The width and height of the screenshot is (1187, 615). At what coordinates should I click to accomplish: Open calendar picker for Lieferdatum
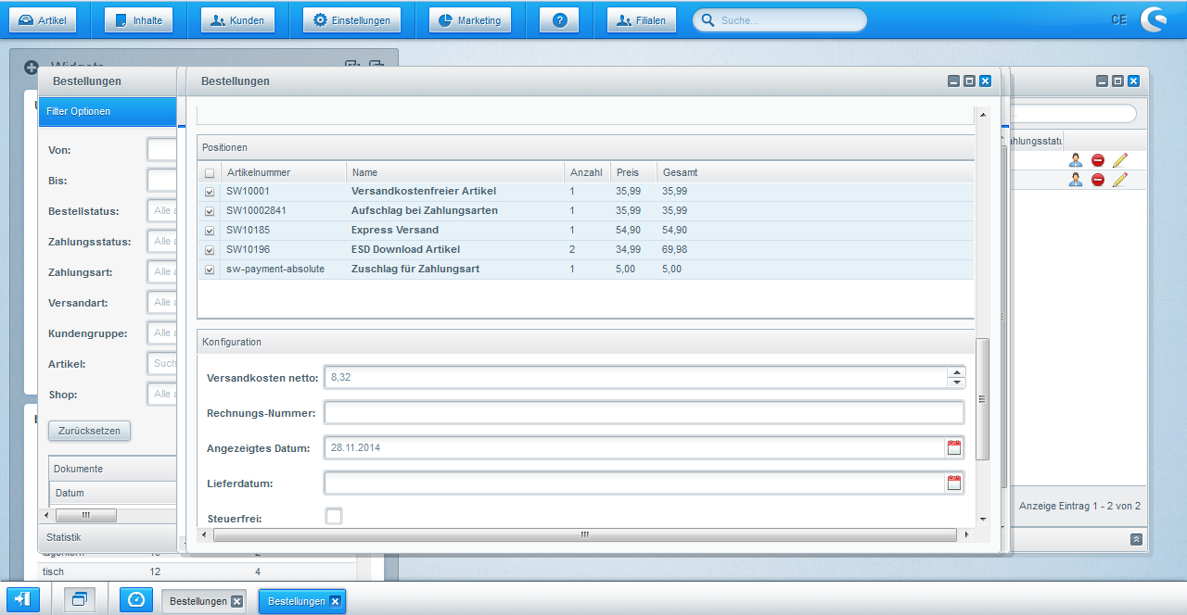953,483
